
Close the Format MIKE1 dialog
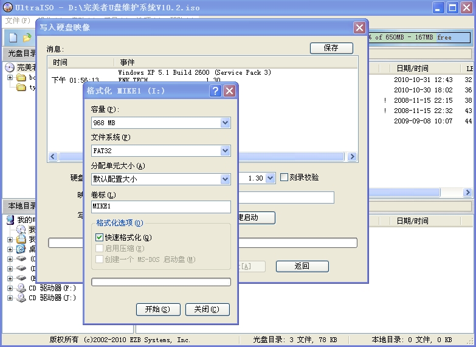(x=230, y=91)
